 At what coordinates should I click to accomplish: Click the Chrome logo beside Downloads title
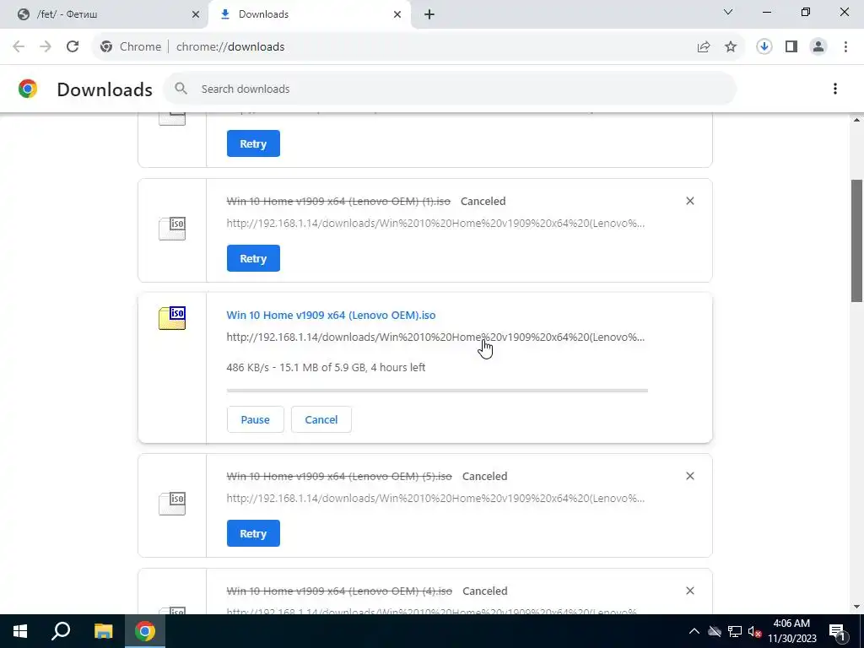click(28, 89)
